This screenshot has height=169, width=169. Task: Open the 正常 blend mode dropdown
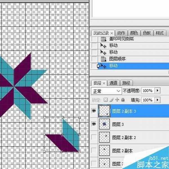[x=106, y=91]
